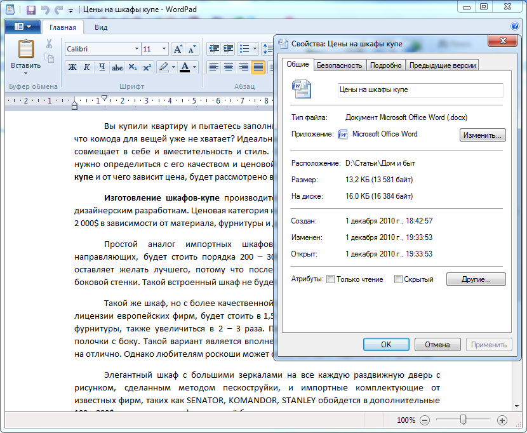The image size is (527, 433).
Task: Click the subscript button
Action: tap(132, 67)
